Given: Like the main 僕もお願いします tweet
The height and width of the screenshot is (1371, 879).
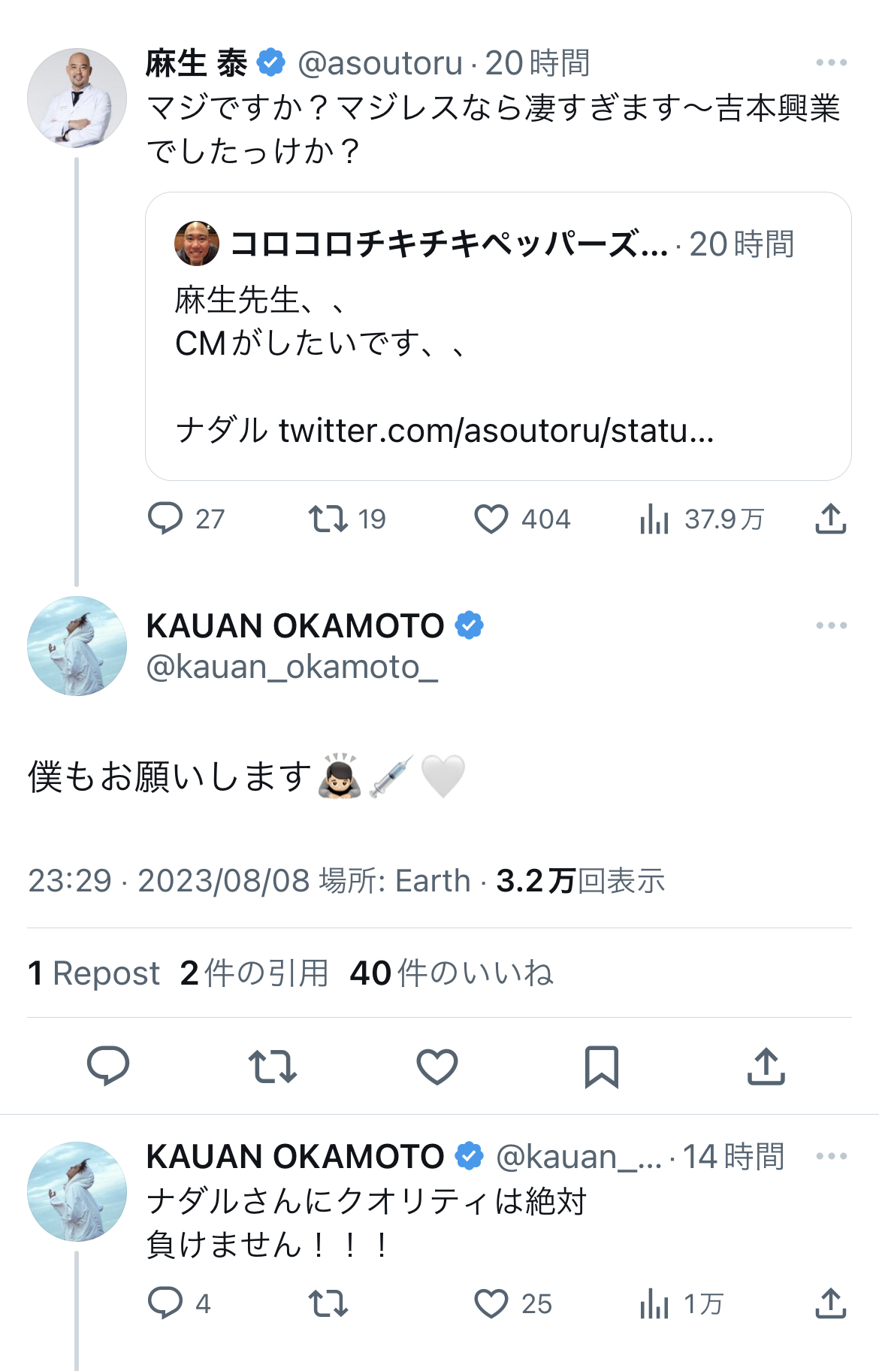Looking at the screenshot, I should tap(437, 1066).
